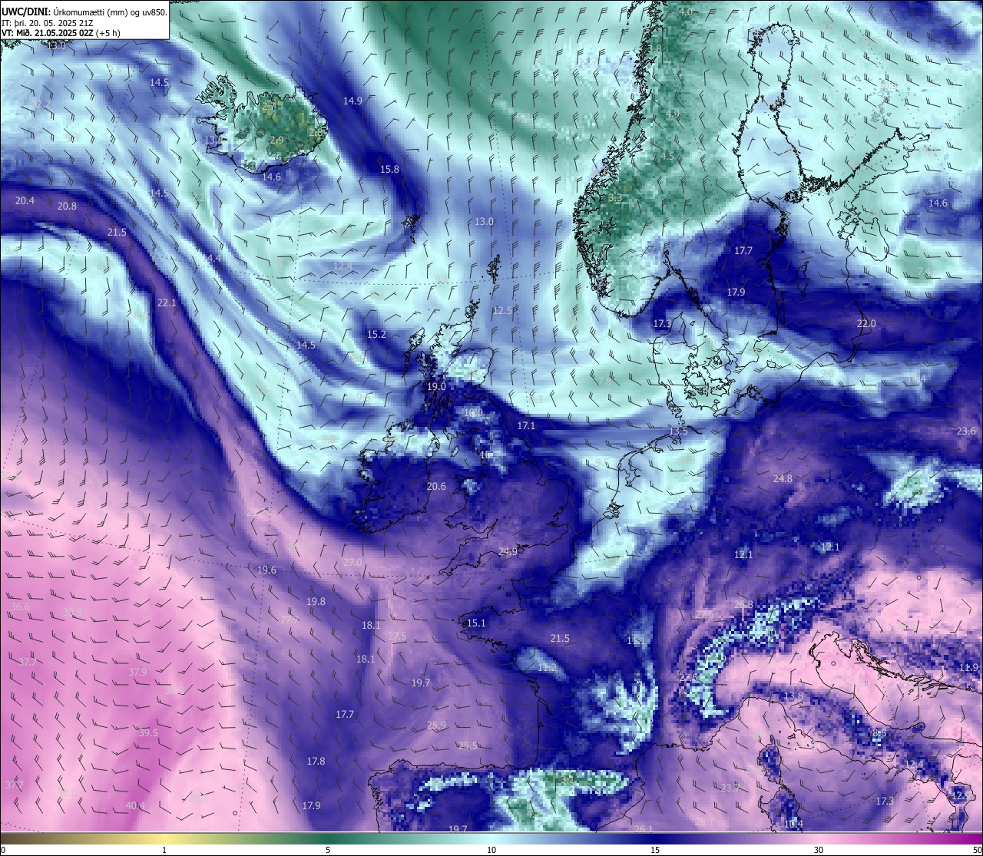Click the 15.8 value label on map
This screenshot has width=983, height=856.
(x=389, y=169)
